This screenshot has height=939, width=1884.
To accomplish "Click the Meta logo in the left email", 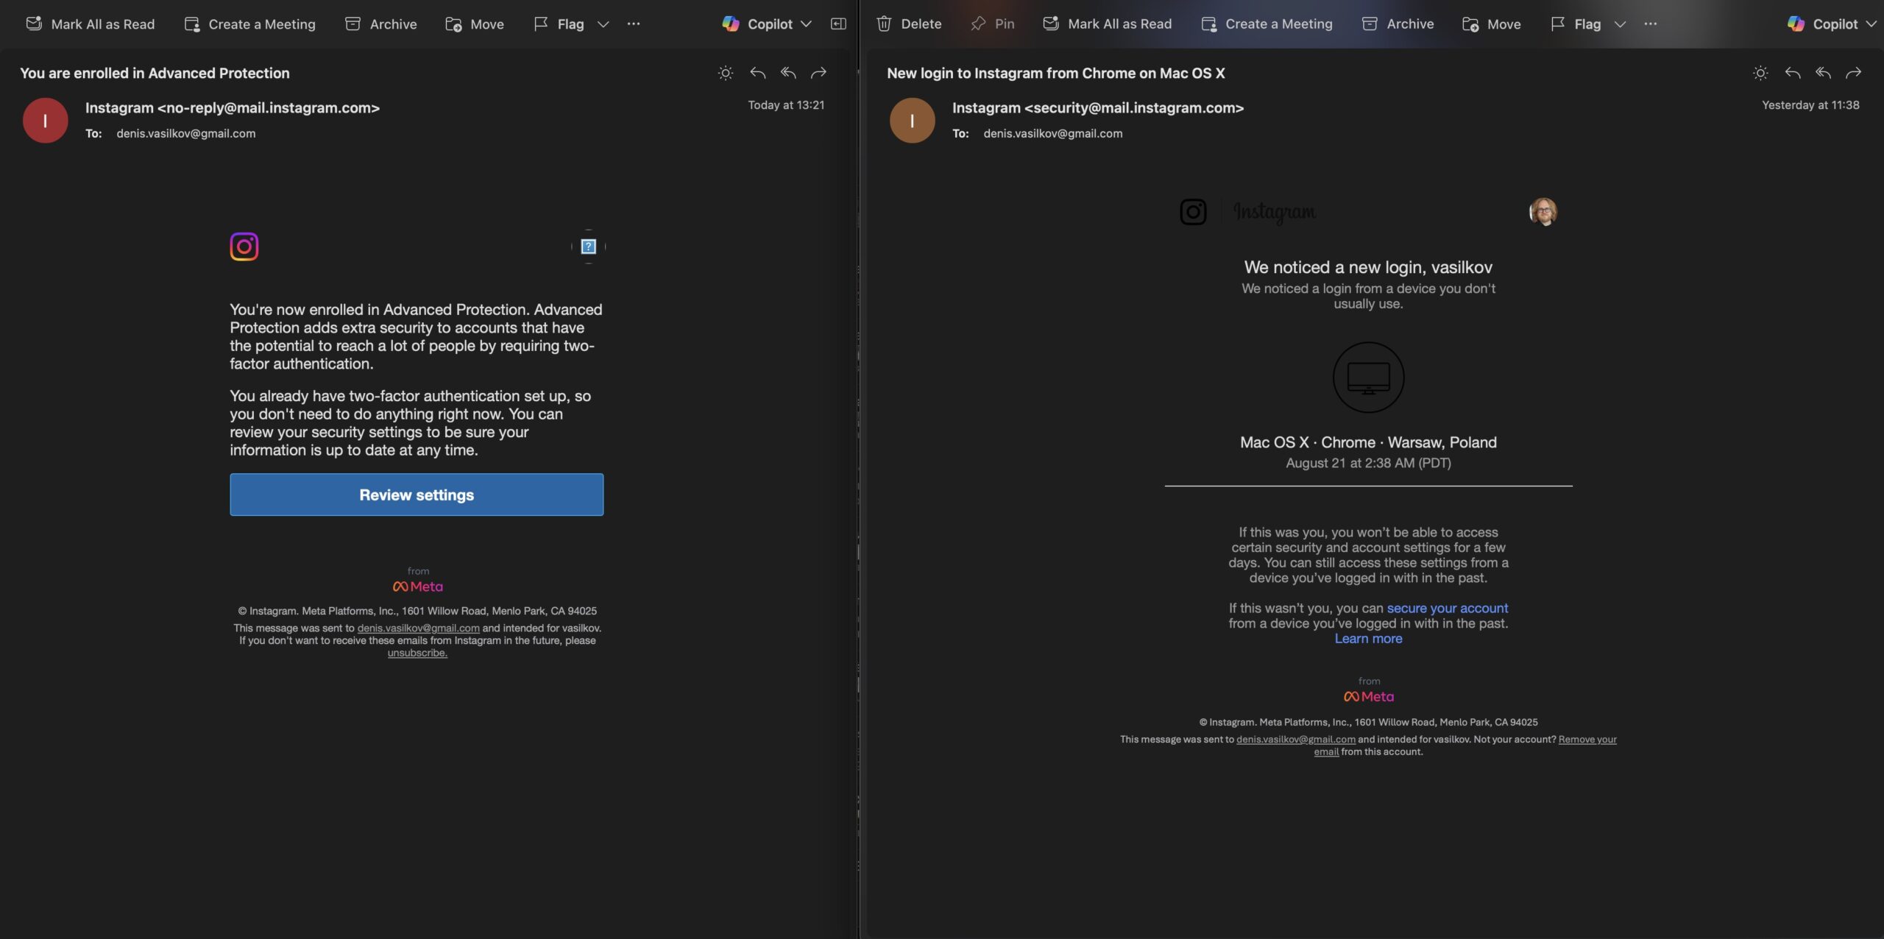I will [x=418, y=587].
